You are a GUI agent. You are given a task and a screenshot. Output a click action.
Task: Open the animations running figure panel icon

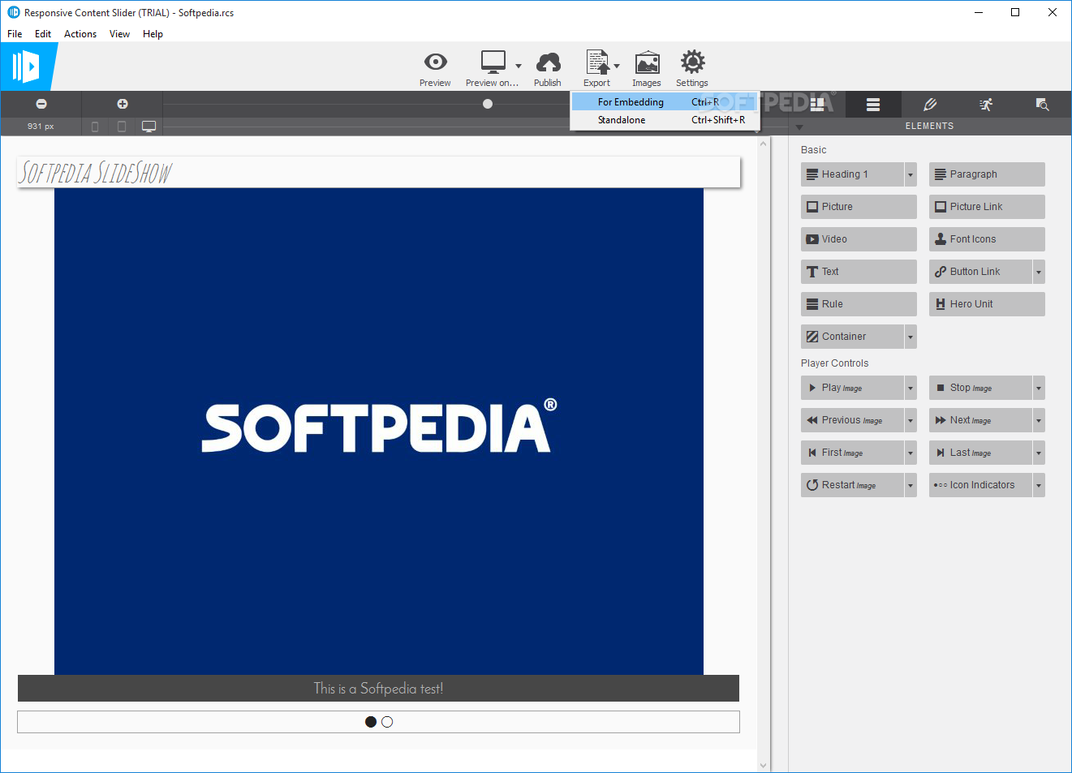tap(986, 105)
